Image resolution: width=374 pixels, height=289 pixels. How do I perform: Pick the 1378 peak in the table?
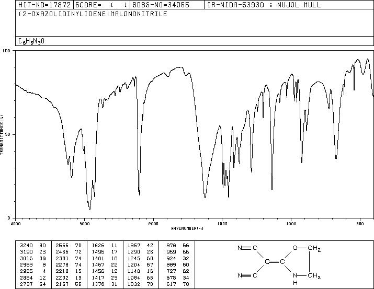coord(105,284)
